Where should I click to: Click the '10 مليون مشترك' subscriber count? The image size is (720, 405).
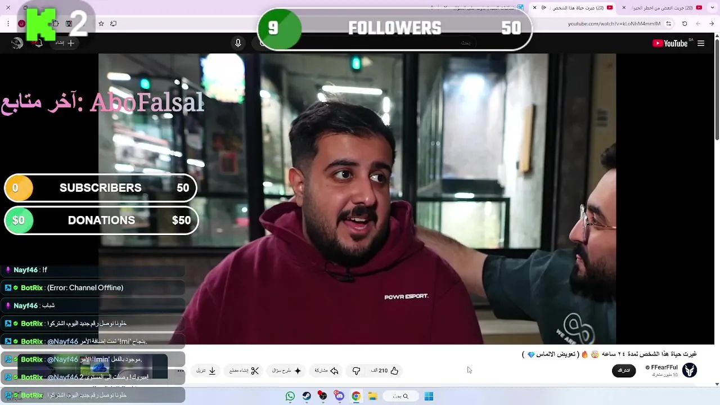tap(665, 375)
